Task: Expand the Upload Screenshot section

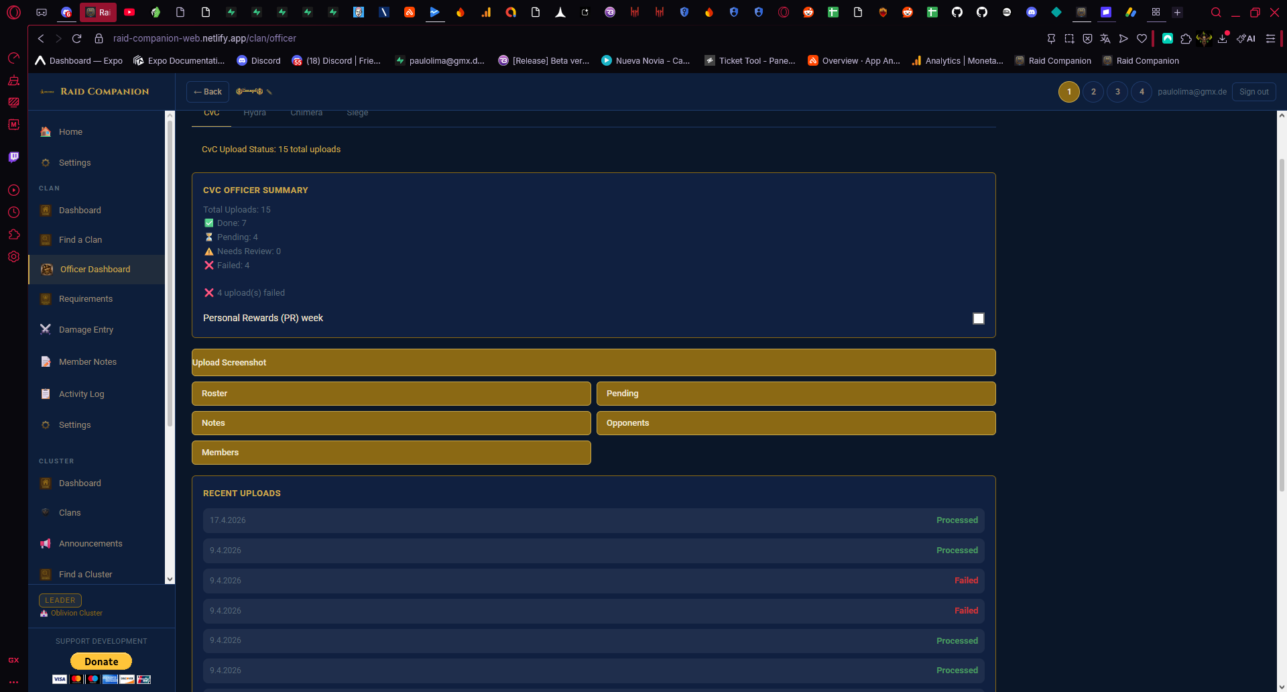Action: [x=593, y=363]
